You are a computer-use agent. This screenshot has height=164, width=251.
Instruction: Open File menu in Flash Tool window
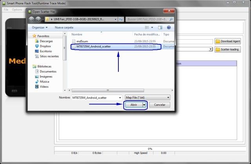point(6,9)
